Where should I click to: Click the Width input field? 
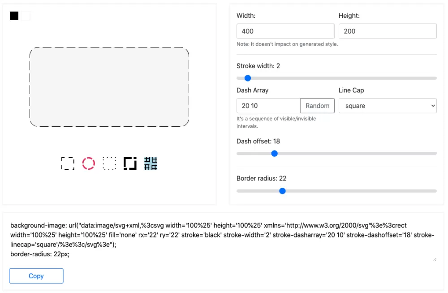pos(285,31)
